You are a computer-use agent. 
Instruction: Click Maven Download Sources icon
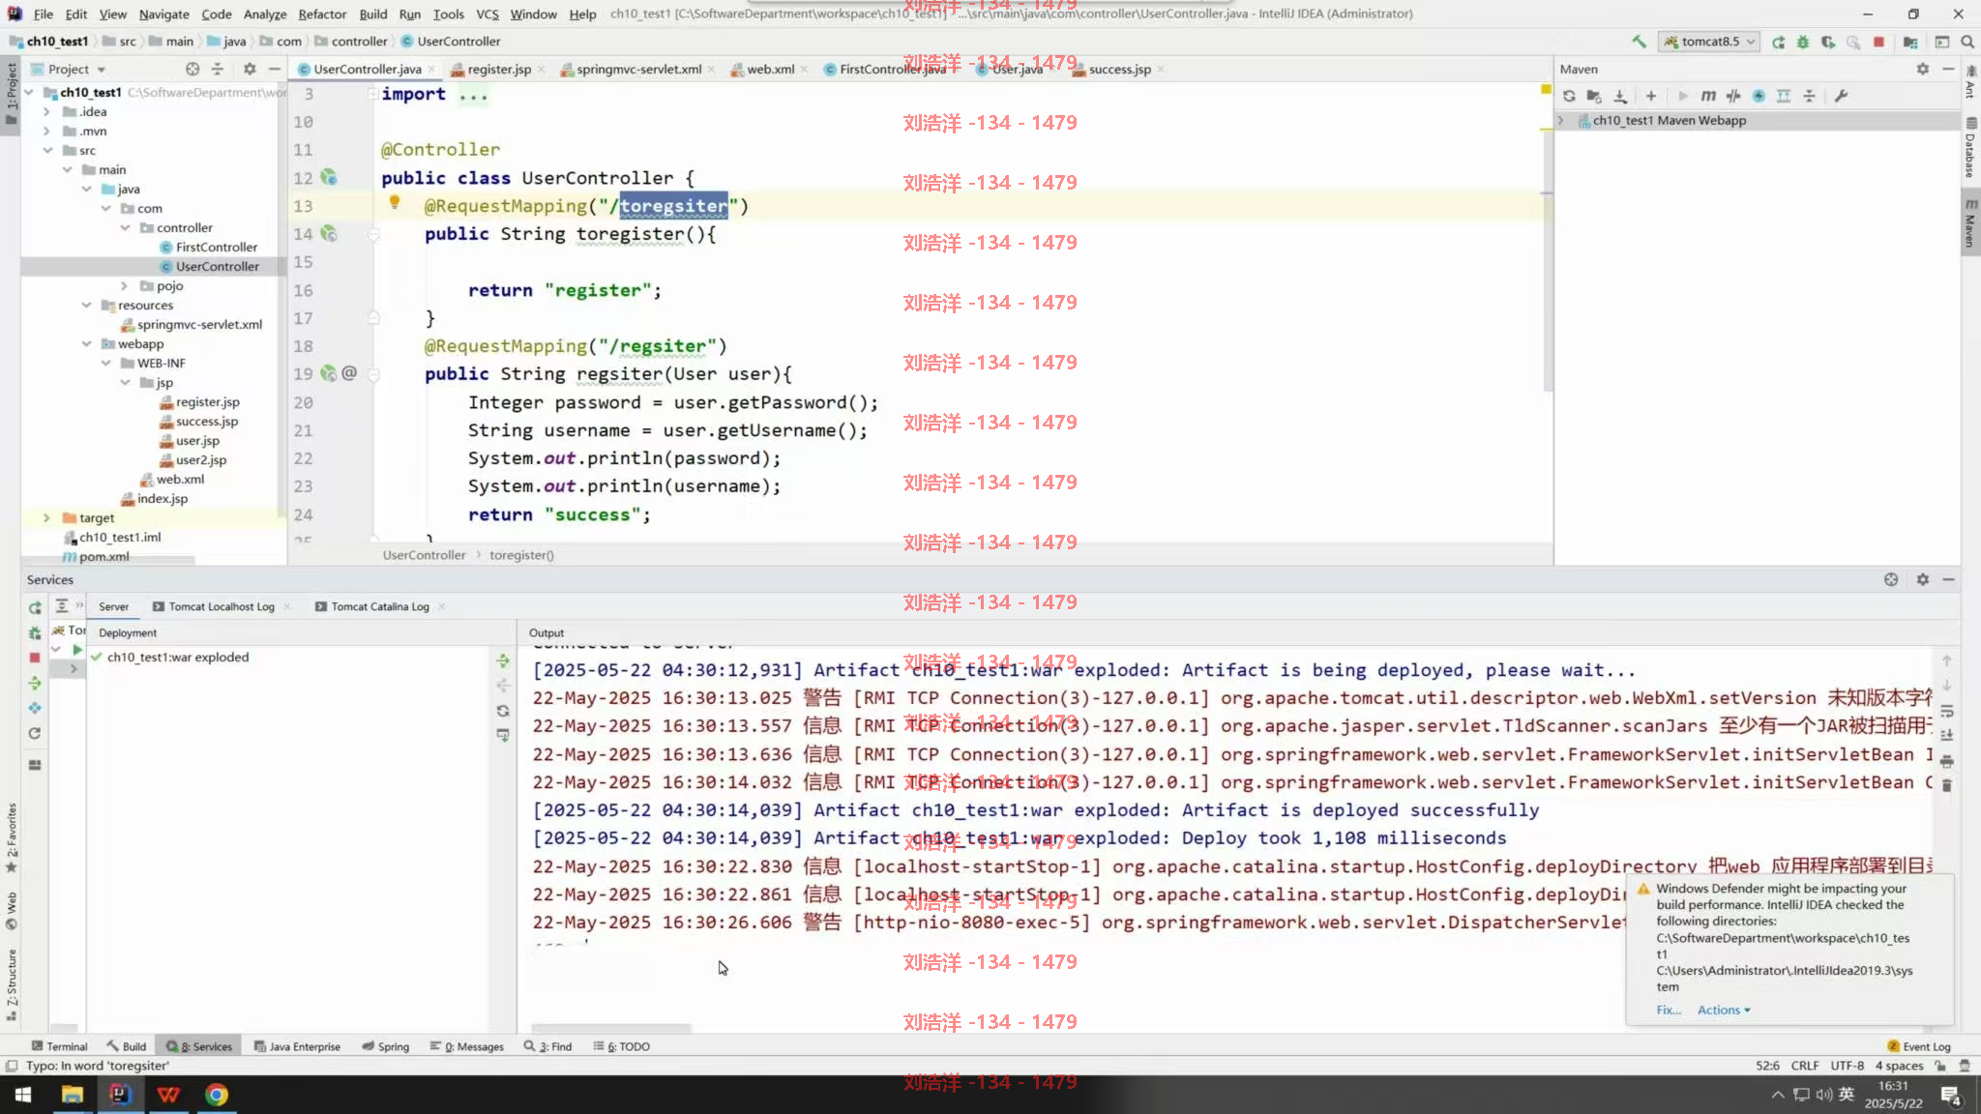pyautogui.click(x=1620, y=96)
